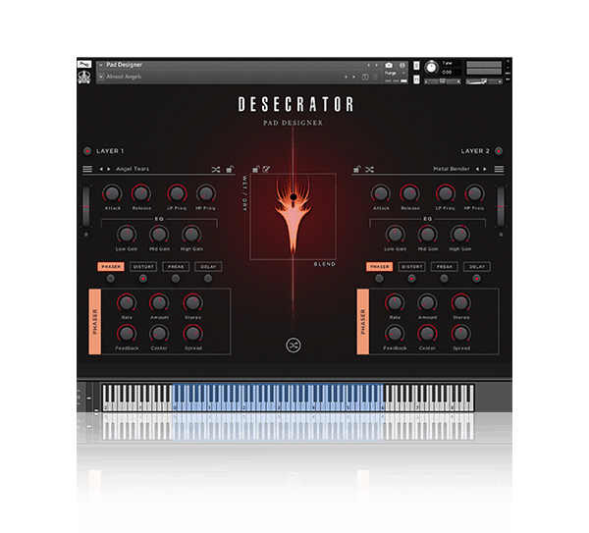Click the edit icon above the blend pad
This screenshot has height=533, width=589.
coord(266,169)
